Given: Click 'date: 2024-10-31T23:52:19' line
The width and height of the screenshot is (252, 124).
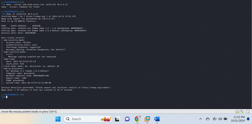Looking at the screenshot, I should coord(21,61).
